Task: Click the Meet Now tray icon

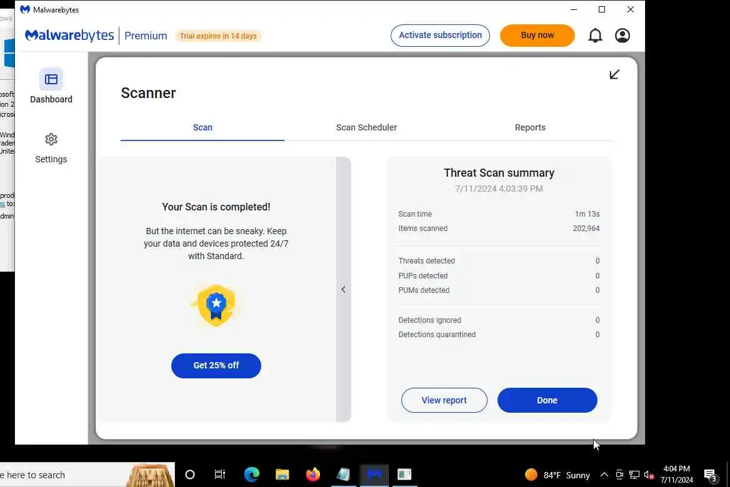Action: (x=619, y=475)
